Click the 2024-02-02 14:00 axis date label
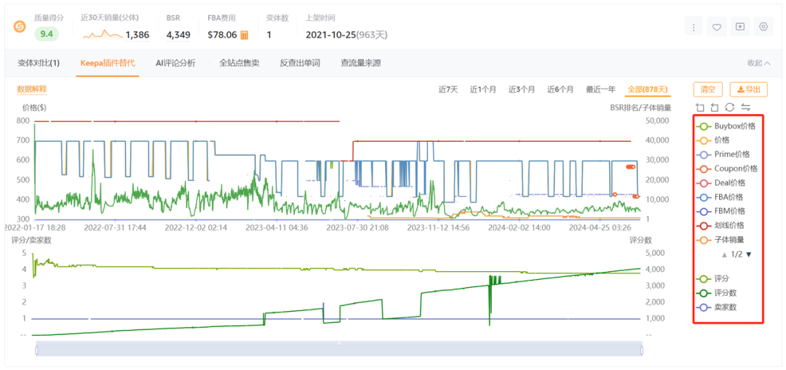This screenshot has height=370, width=786. tap(519, 228)
